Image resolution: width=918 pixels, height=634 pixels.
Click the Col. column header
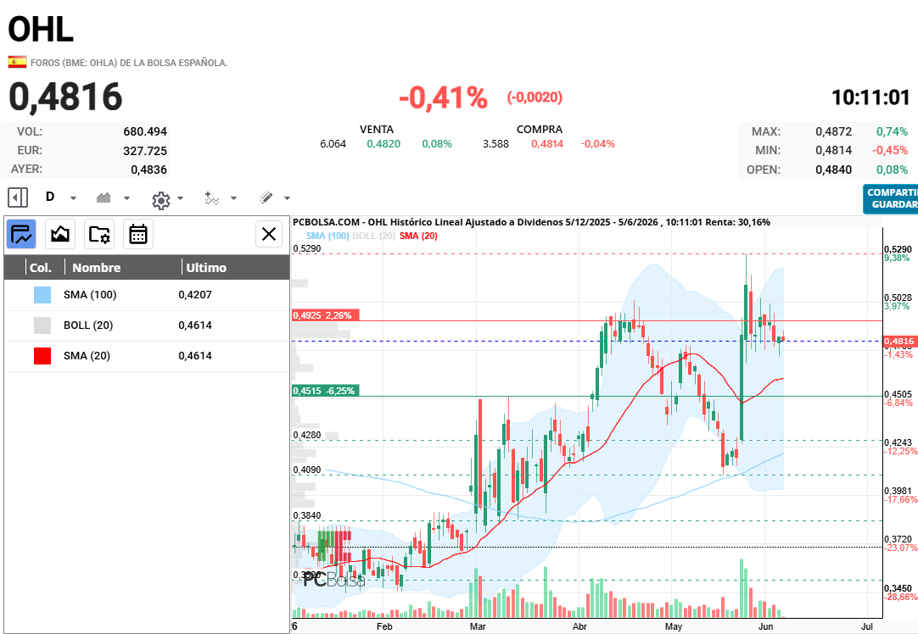coord(41,268)
